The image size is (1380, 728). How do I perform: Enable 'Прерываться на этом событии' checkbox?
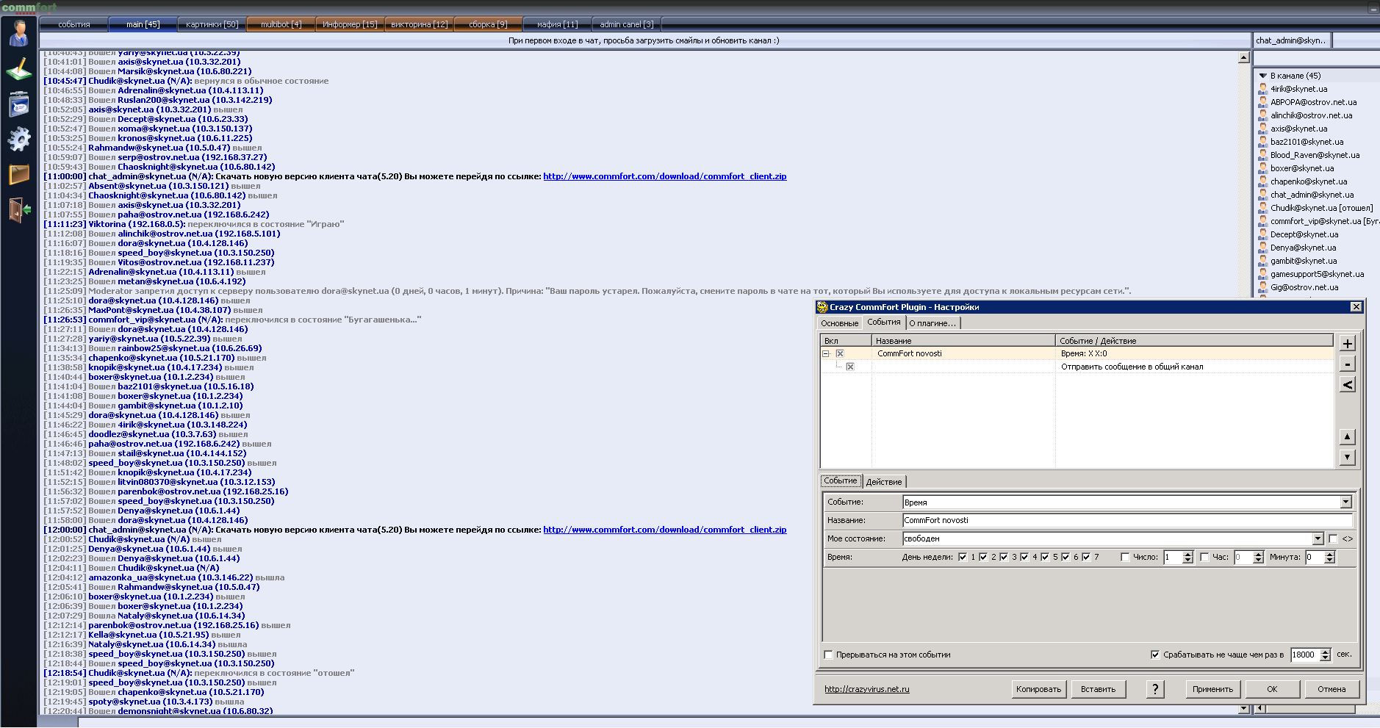pyautogui.click(x=829, y=655)
